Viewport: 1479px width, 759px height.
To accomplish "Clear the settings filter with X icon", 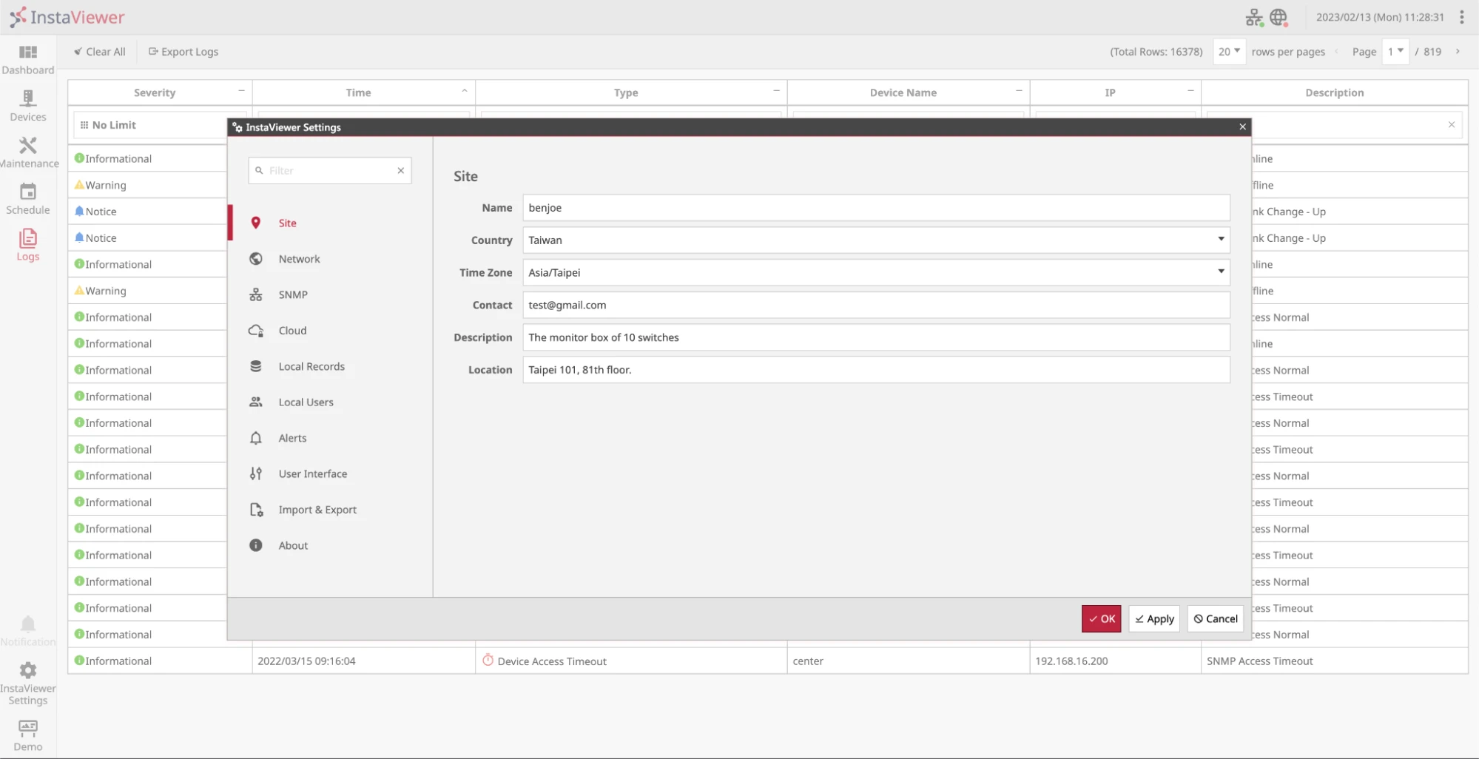I will tap(400, 170).
